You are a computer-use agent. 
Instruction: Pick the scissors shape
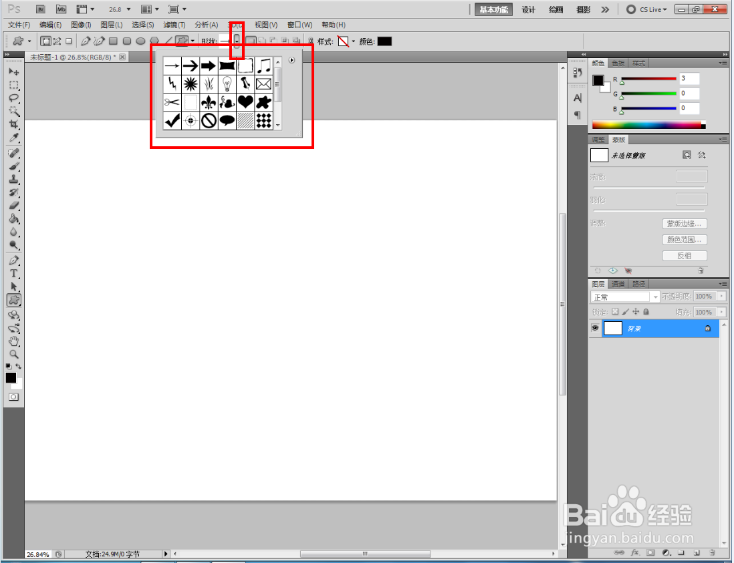[x=172, y=102]
